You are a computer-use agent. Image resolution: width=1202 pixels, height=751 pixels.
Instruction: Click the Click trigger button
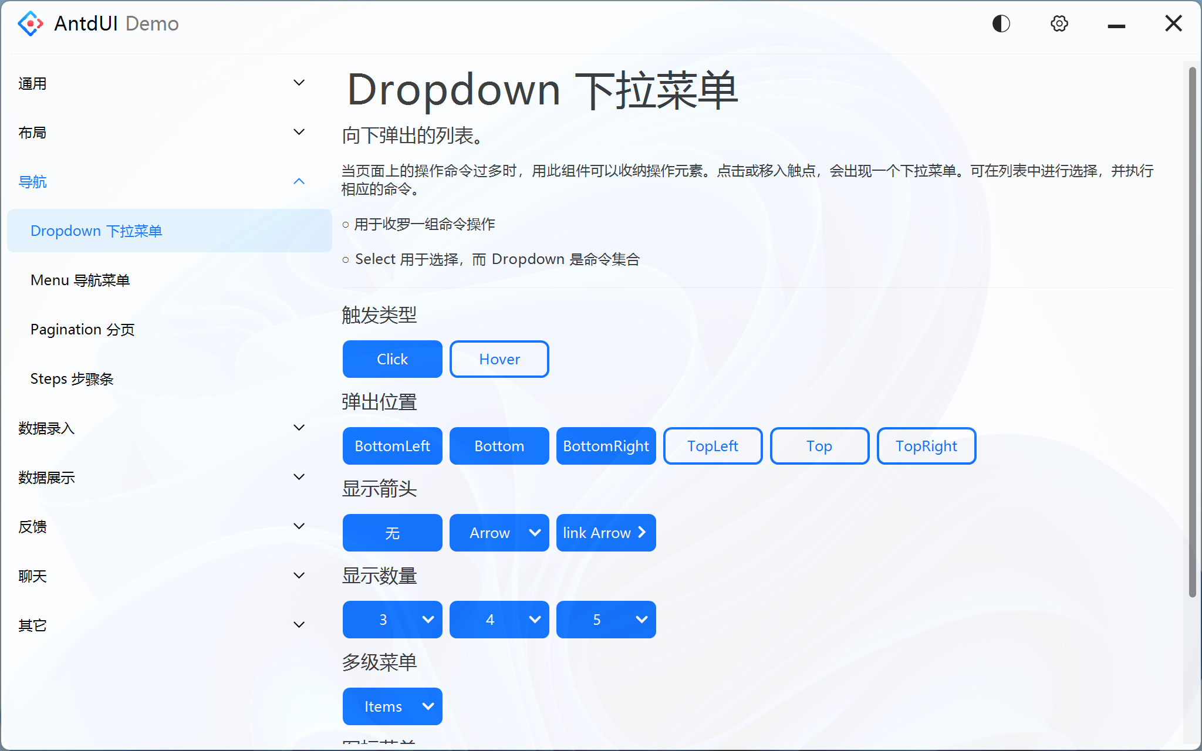pos(392,358)
